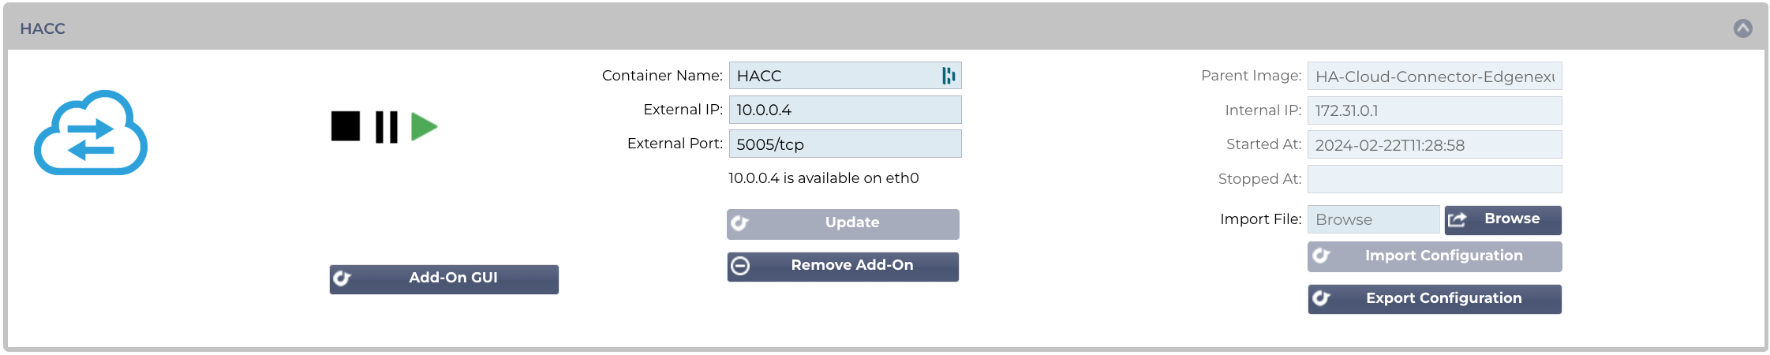Image resolution: width=1770 pixels, height=355 pixels.
Task: Click Export Configuration button
Action: pos(1435,299)
